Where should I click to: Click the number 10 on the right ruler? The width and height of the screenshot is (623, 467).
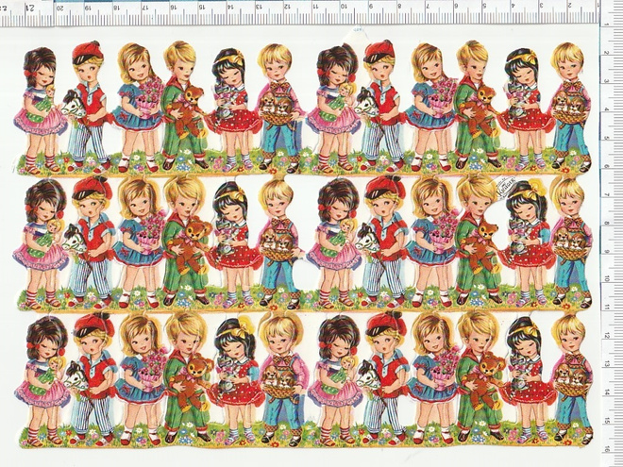click(x=607, y=279)
